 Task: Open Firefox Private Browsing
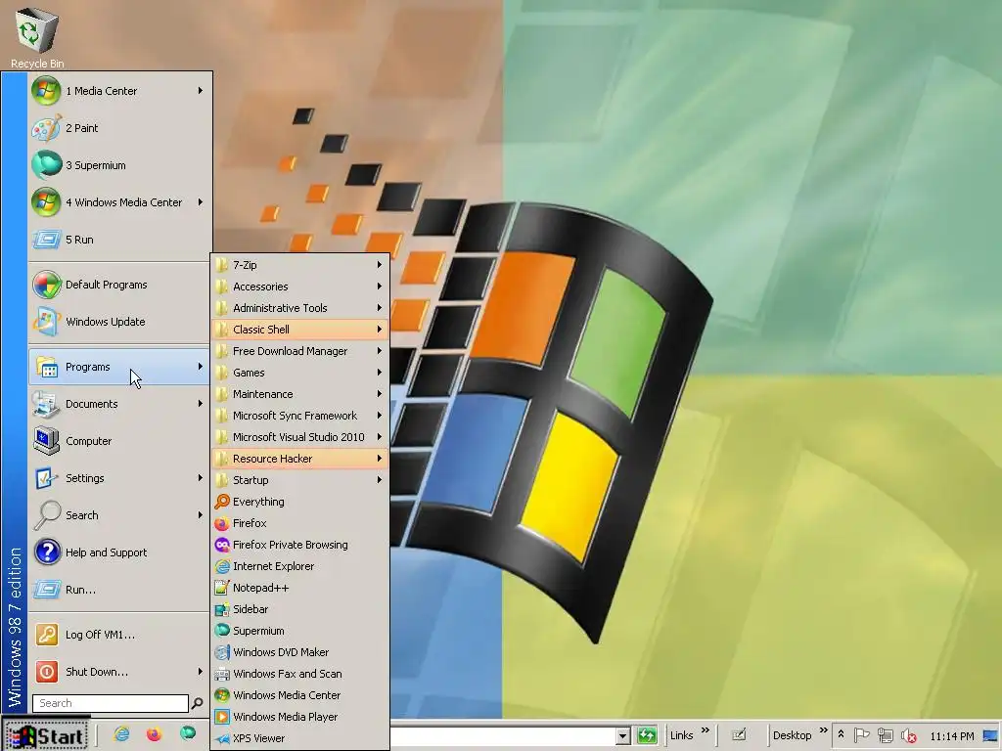[299, 545]
